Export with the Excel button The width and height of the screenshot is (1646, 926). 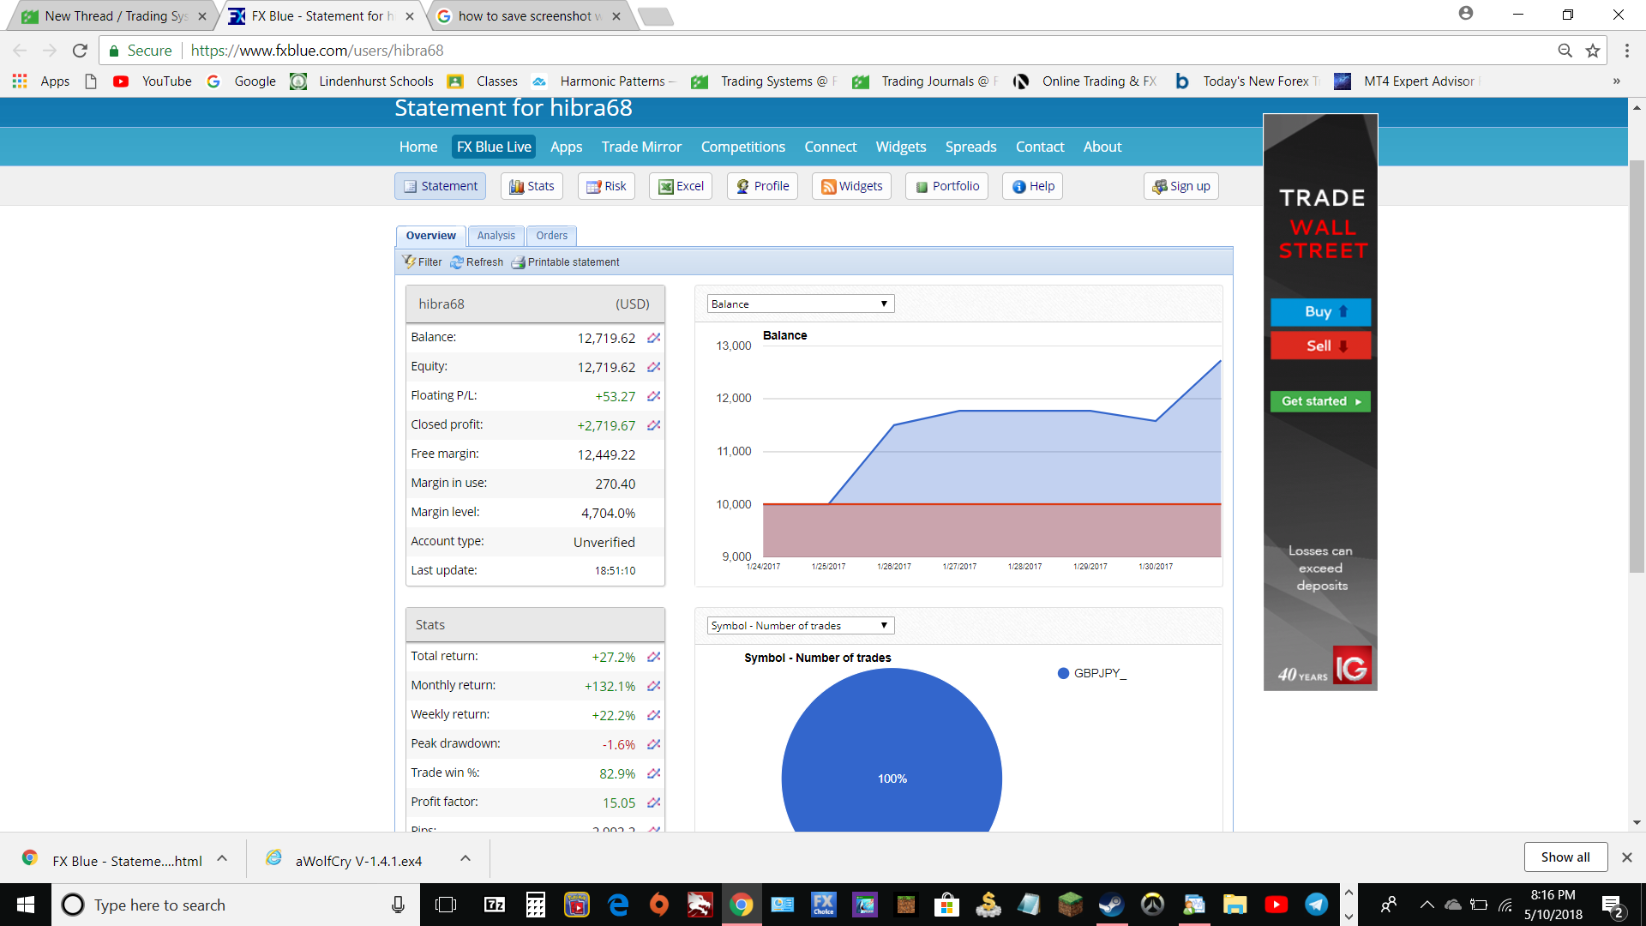tap(681, 186)
